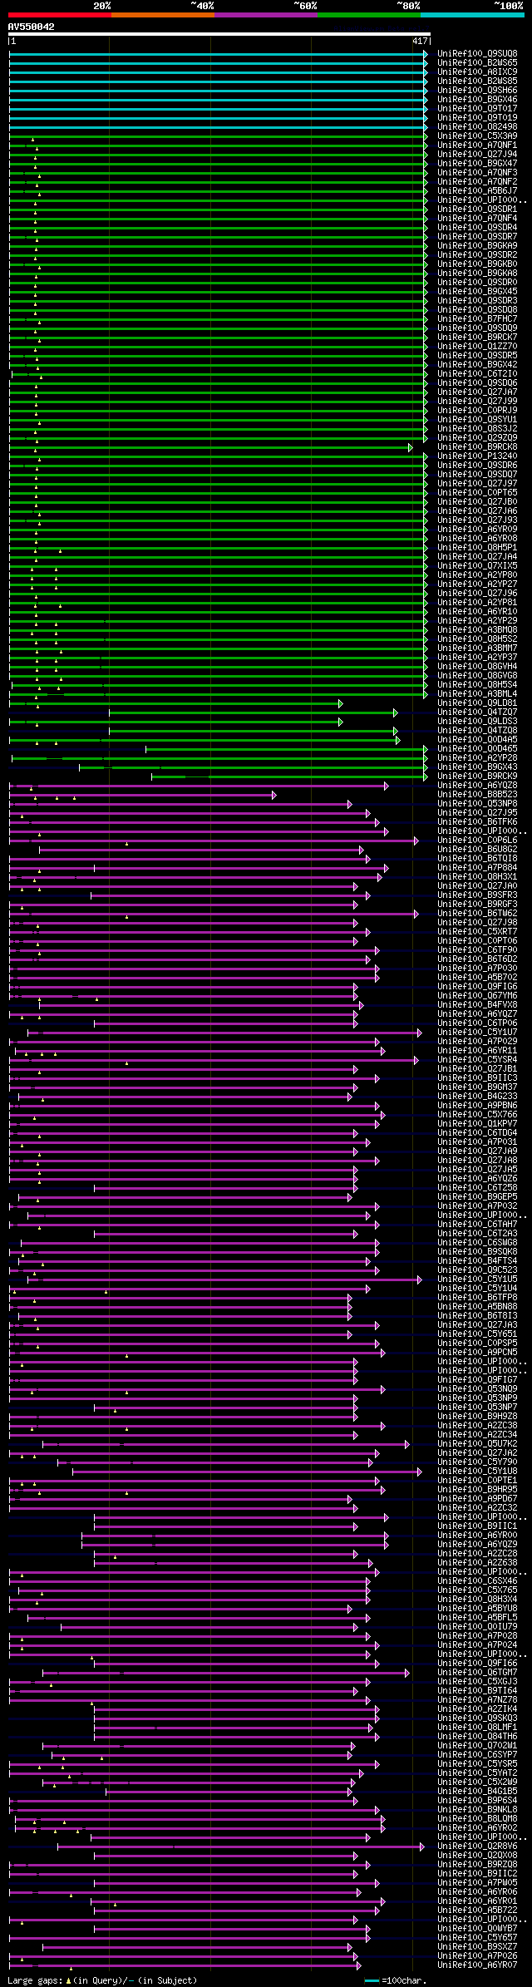532x1987 pixels.
Task: Select hit UniRef100_A6YQZ8
Action: point(477,786)
